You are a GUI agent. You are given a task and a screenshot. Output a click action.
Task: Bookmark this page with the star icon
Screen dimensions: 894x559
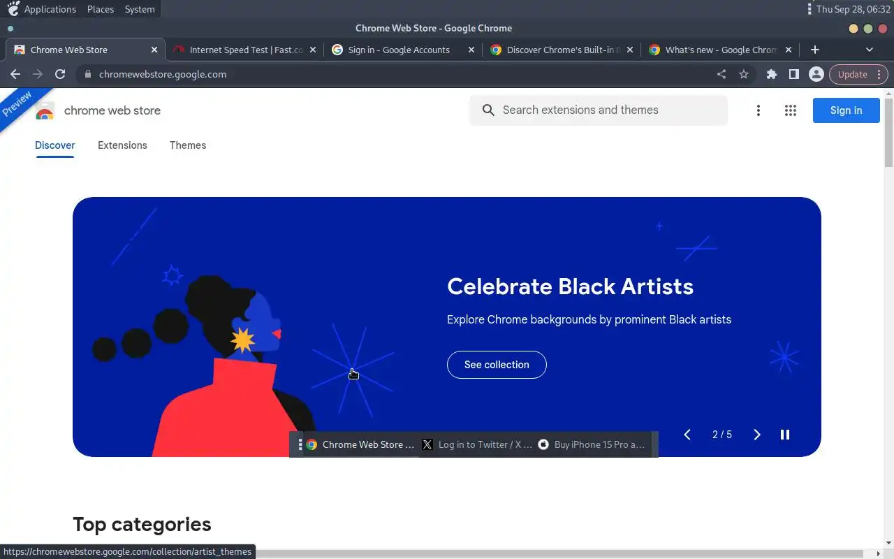(x=744, y=74)
